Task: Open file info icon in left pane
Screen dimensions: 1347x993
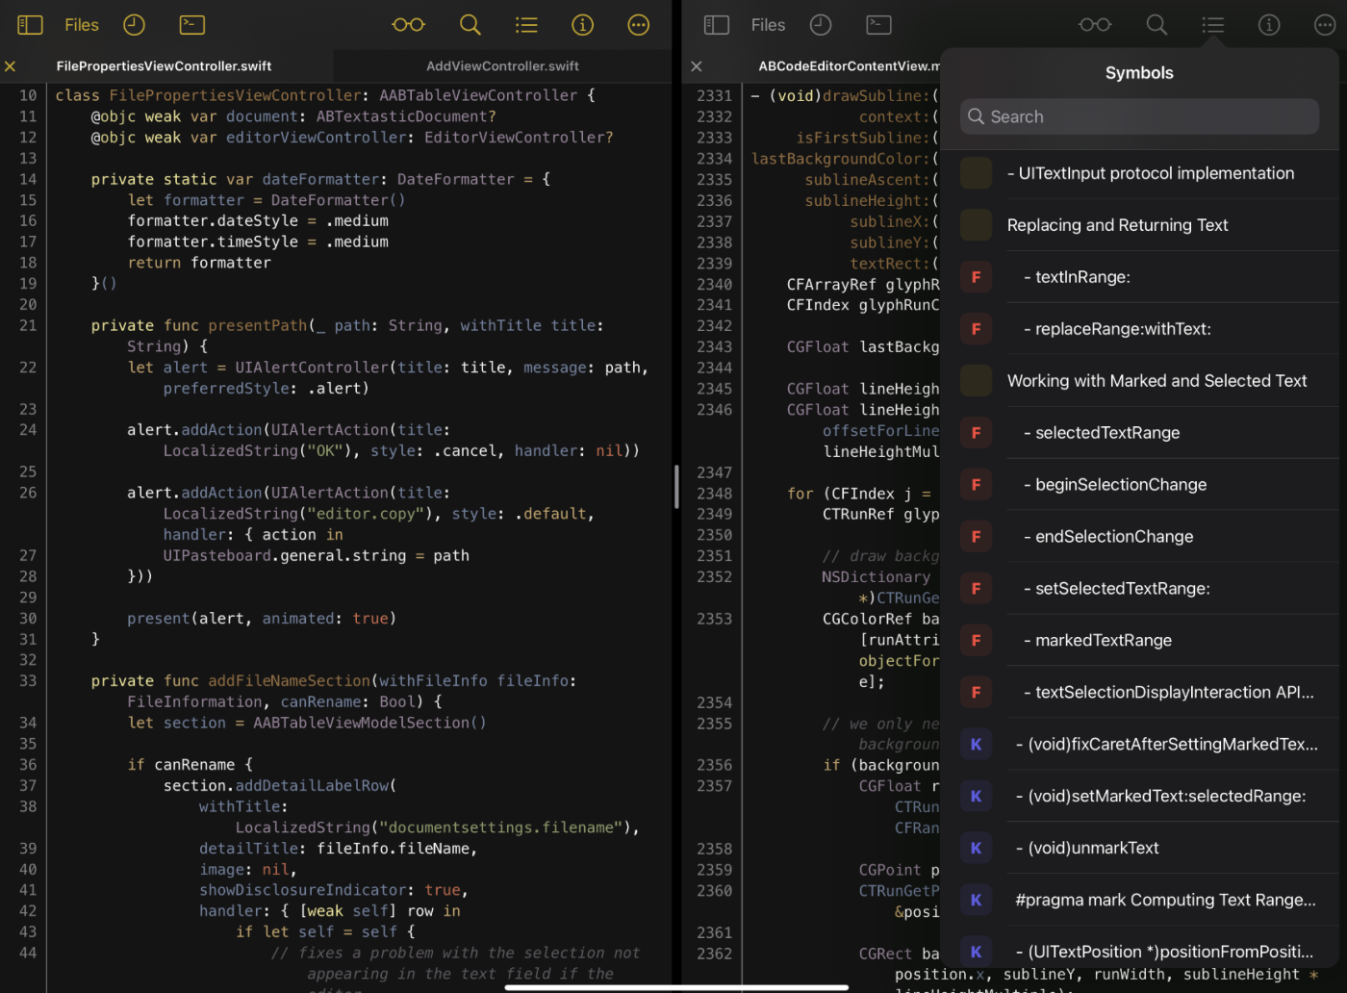Action: tap(582, 25)
